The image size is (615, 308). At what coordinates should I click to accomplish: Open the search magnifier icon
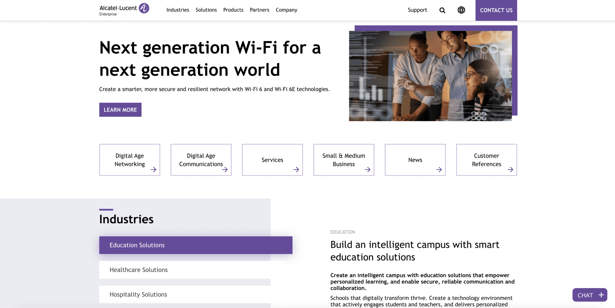coord(442,10)
